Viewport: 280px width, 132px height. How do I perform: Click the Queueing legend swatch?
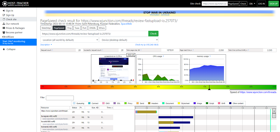click(x=74, y=103)
